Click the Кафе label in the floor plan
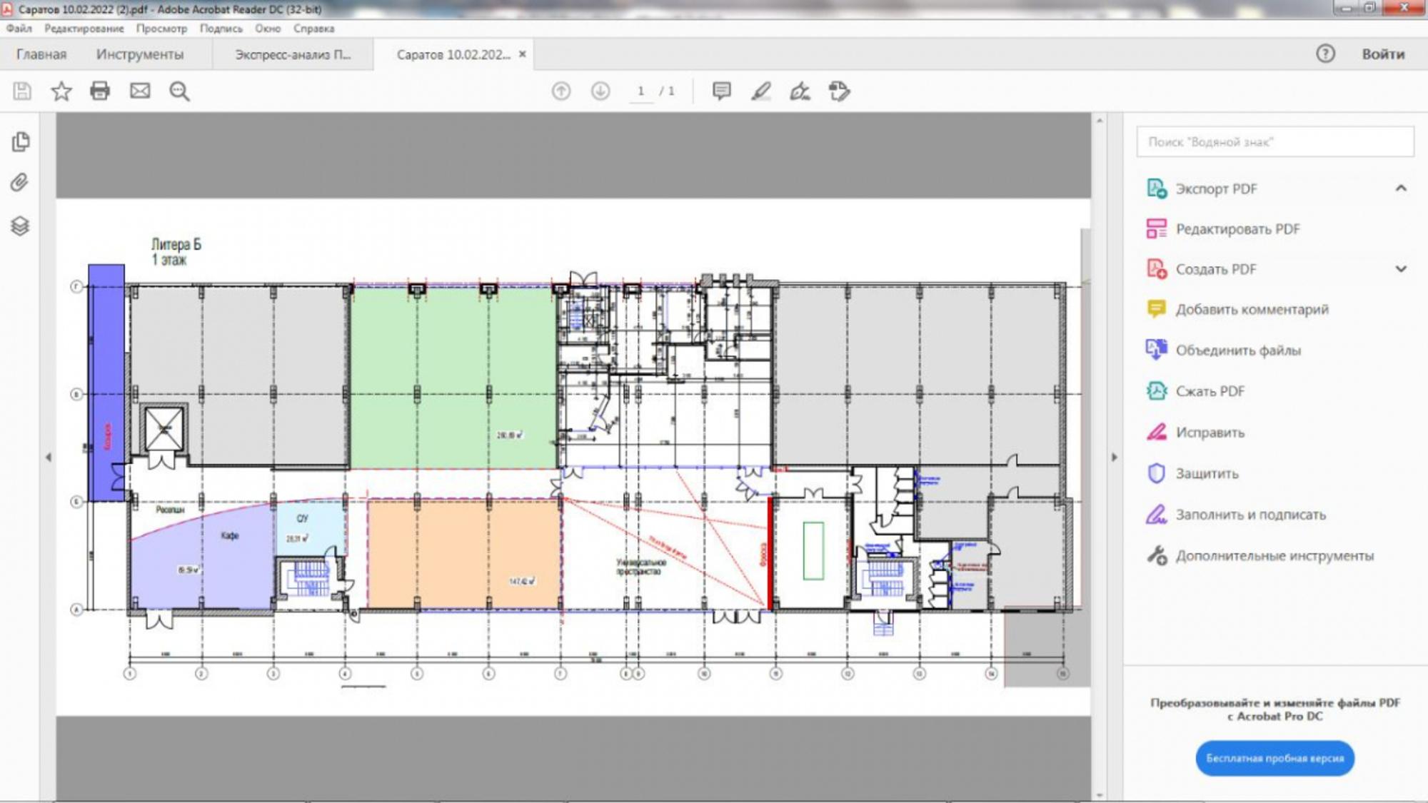The image size is (1428, 803). pos(230,535)
